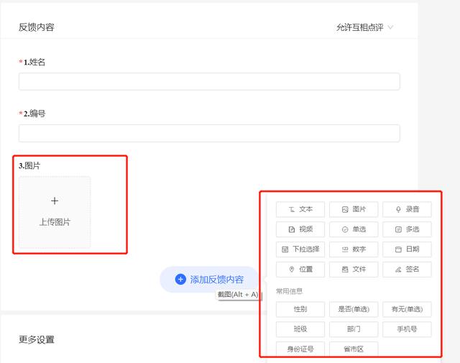Select the 有无(单选) option
Screen dimensions: 460x363
click(x=407, y=309)
